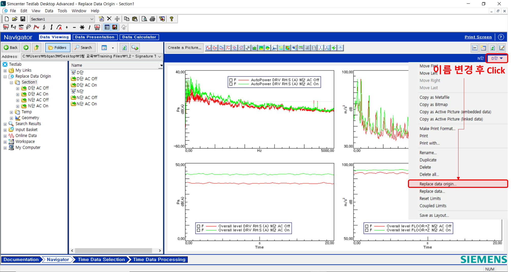Click the integral tool icon
Screen dimensions: 511x272
click(x=52, y=27)
